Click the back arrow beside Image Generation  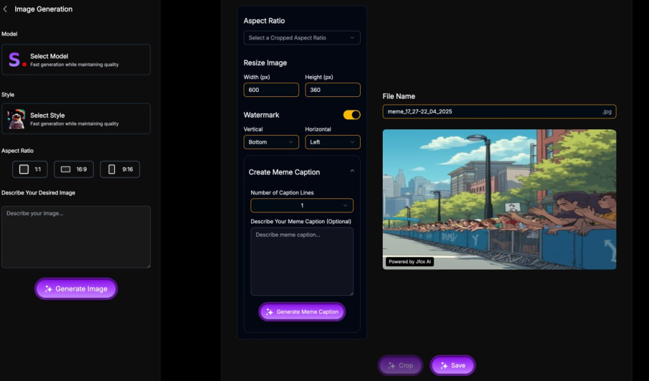[x=6, y=10]
